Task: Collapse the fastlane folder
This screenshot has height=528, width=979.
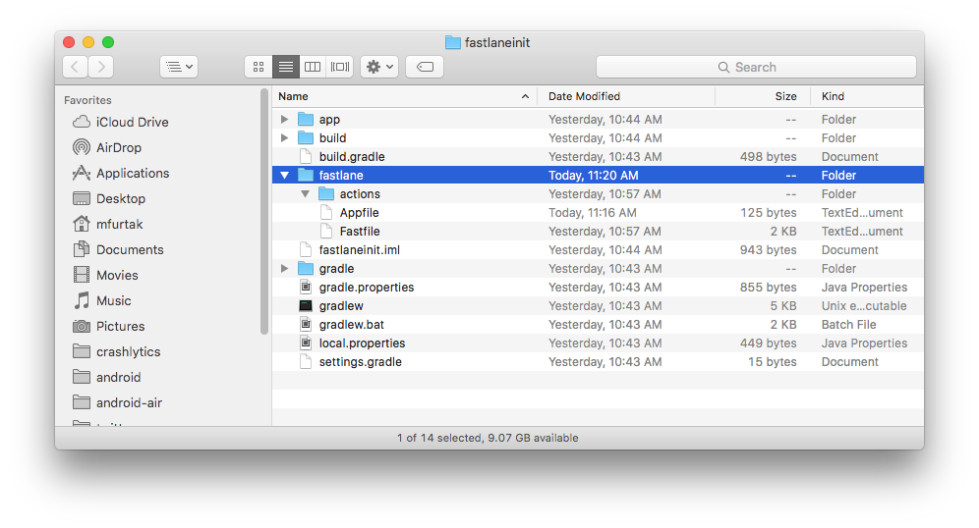Action: (284, 176)
